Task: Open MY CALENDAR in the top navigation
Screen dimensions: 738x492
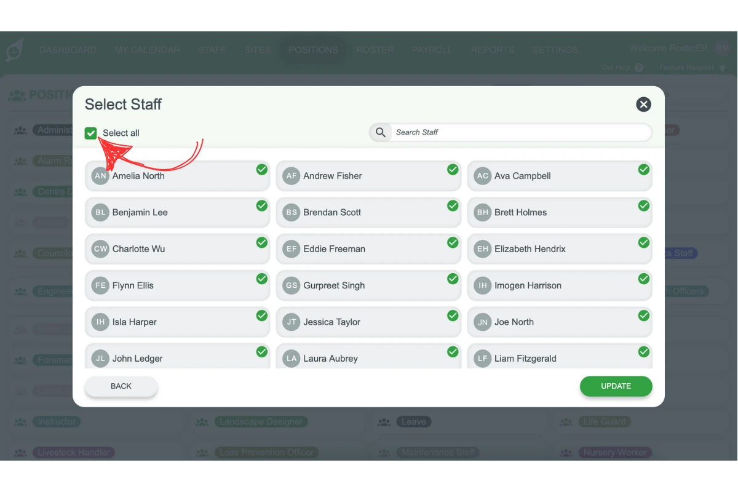Action: click(x=147, y=50)
